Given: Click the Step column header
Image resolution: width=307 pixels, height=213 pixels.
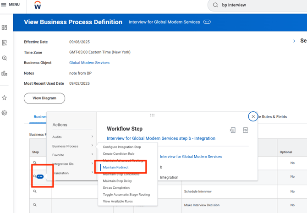Looking at the screenshot, I should [35, 152].
